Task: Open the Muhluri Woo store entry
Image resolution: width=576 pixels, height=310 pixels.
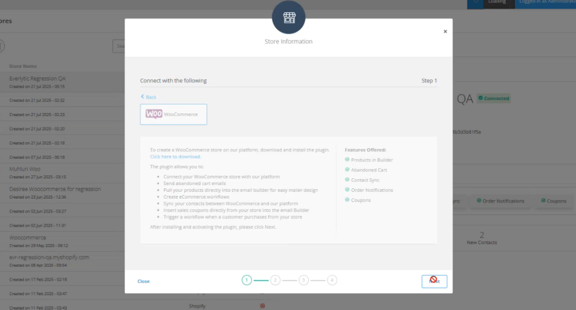Action: (x=25, y=169)
